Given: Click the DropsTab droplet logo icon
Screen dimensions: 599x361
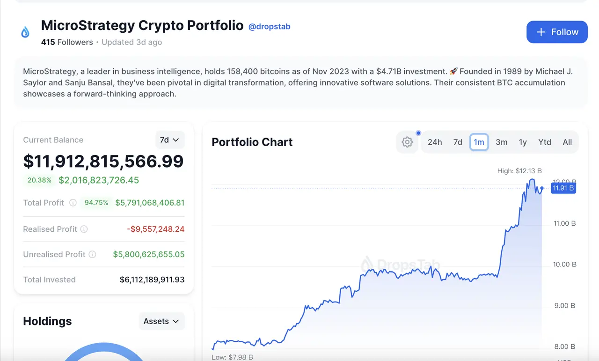Looking at the screenshot, I should 25,32.
